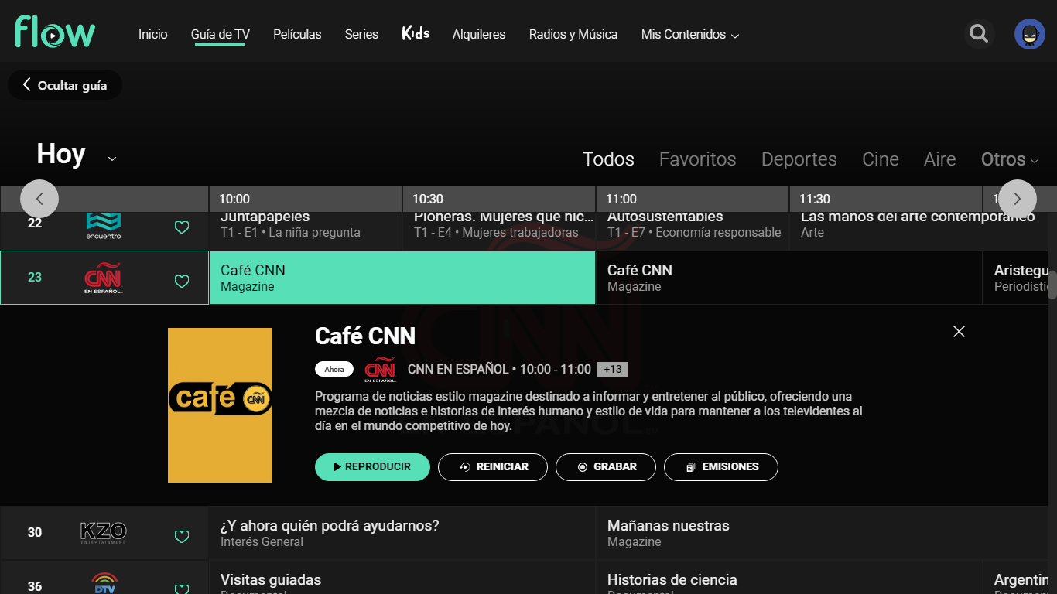The width and height of the screenshot is (1057, 594).
Task: Click the Café CNN poster thumbnail
Action: (220, 405)
